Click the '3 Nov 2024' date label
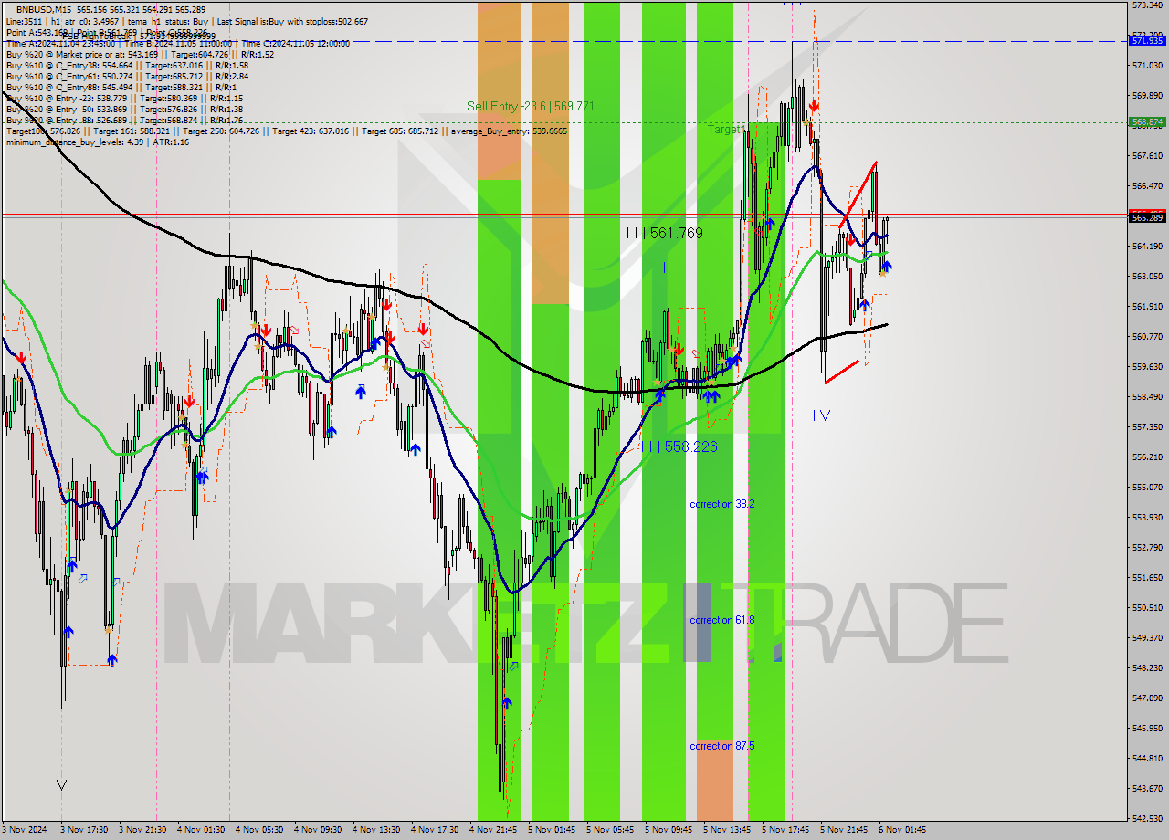This screenshot has height=840, width=1169. pos(24,830)
